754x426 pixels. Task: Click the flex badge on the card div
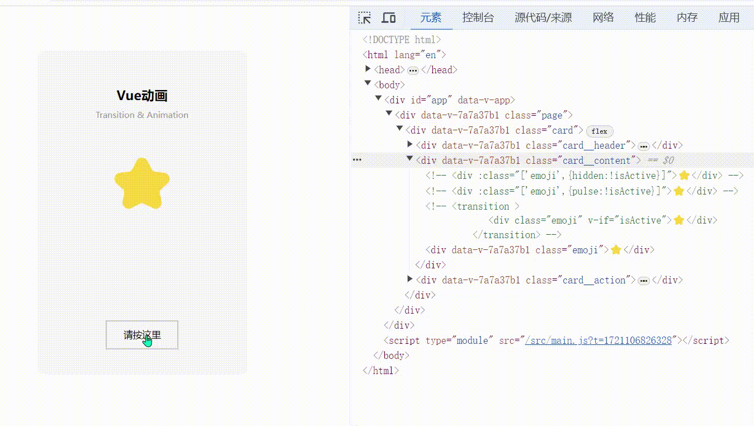pyautogui.click(x=600, y=131)
